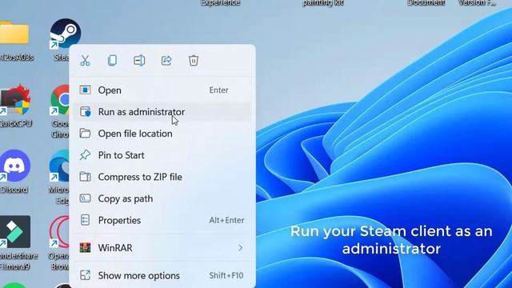The width and height of the screenshot is (512, 288).
Task: Click the Delete trash icon
Action: pos(194,61)
